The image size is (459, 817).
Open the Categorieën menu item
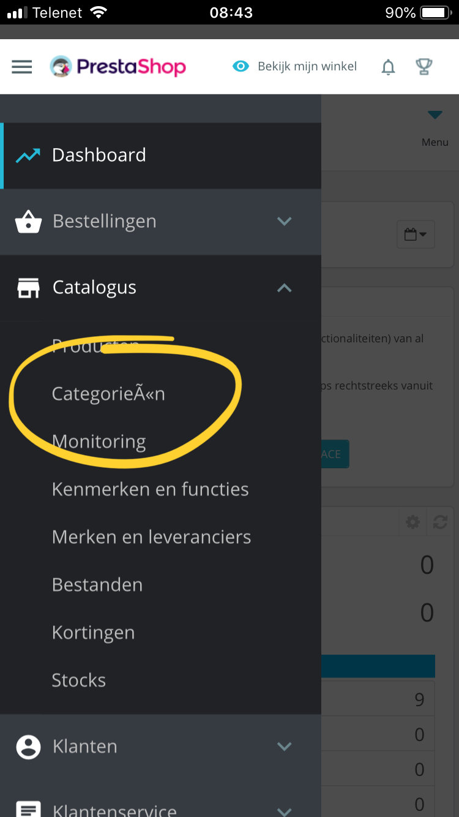(108, 394)
